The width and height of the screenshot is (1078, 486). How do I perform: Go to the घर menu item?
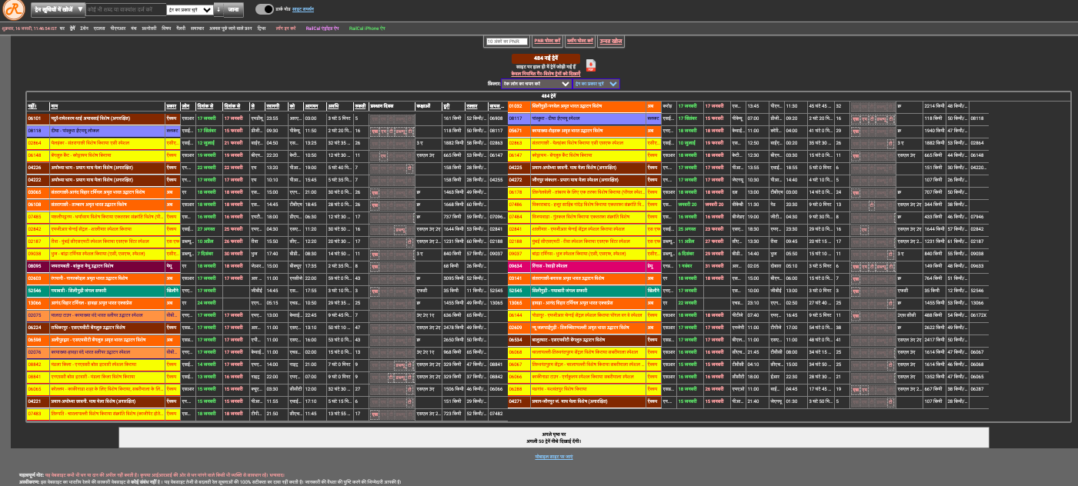tap(62, 27)
